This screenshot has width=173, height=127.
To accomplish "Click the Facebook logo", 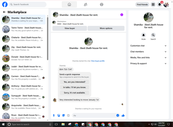I will click(x=5, y=4).
